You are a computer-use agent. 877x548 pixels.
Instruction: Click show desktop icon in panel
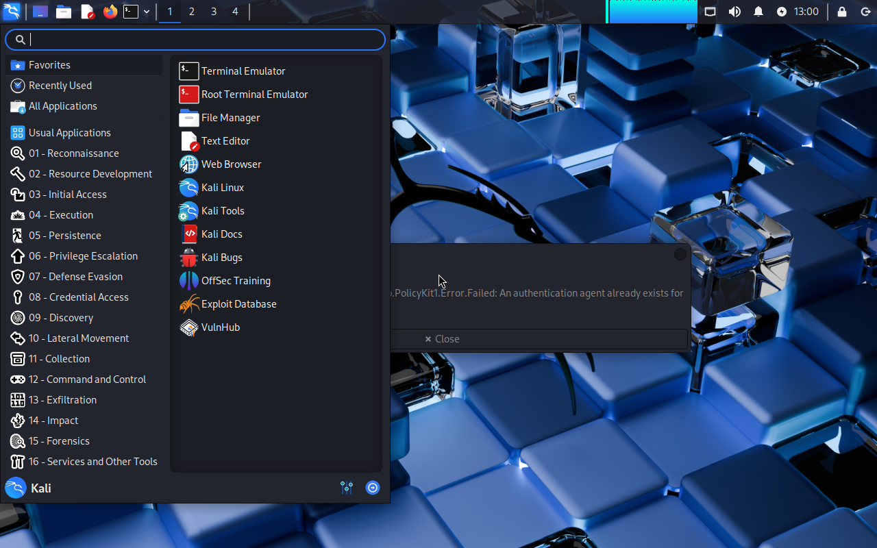[40, 12]
